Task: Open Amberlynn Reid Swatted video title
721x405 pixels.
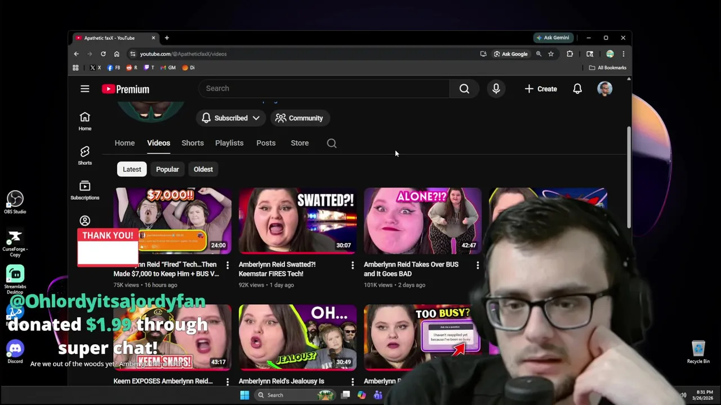Action: pos(277,269)
